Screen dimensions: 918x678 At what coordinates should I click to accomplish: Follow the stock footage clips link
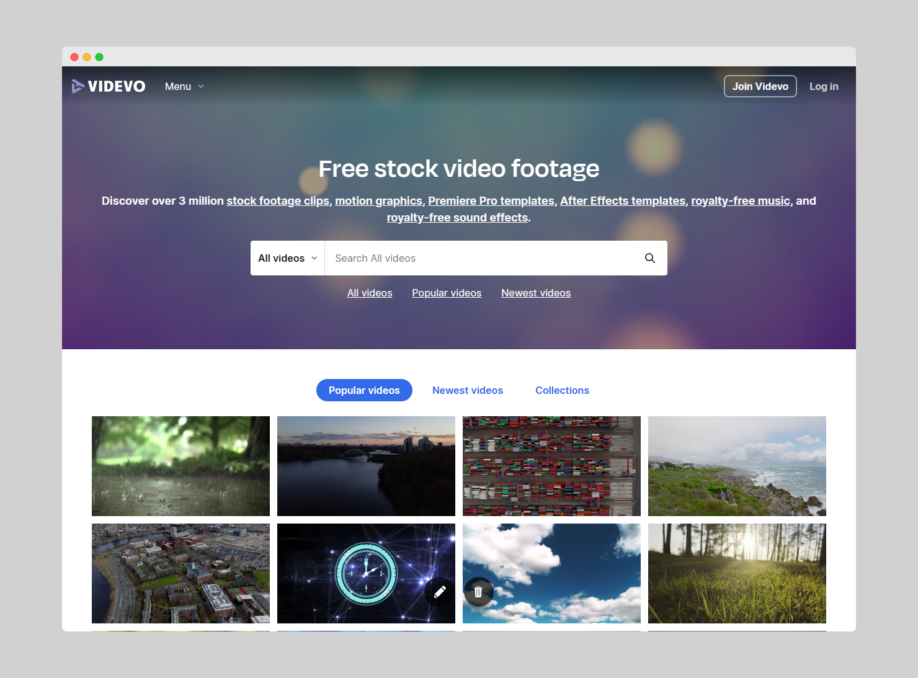point(278,201)
